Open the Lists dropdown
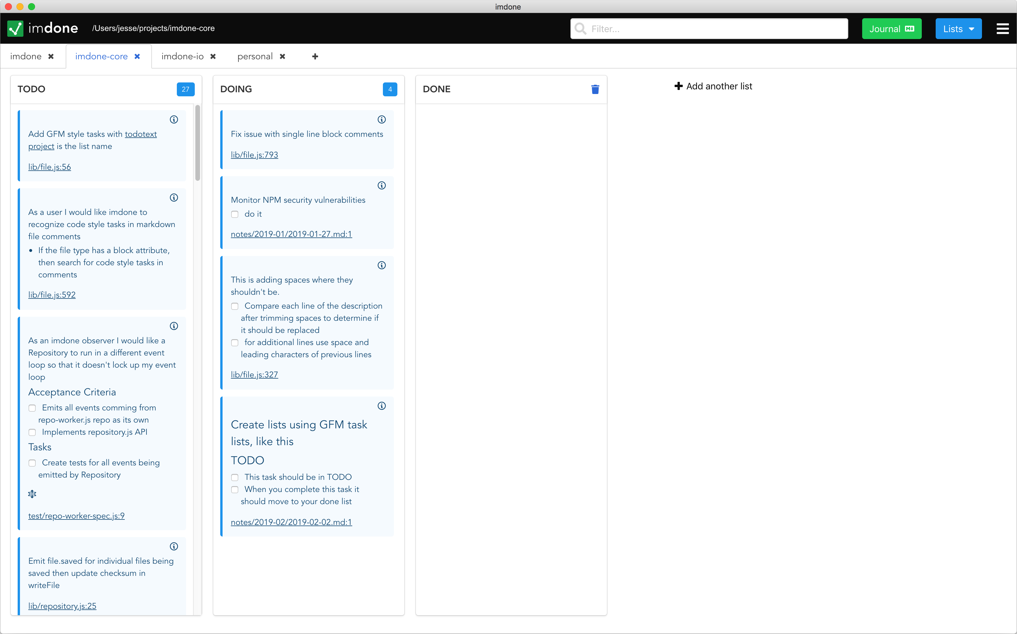This screenshot has width=1017, height=634. (958, 29)
